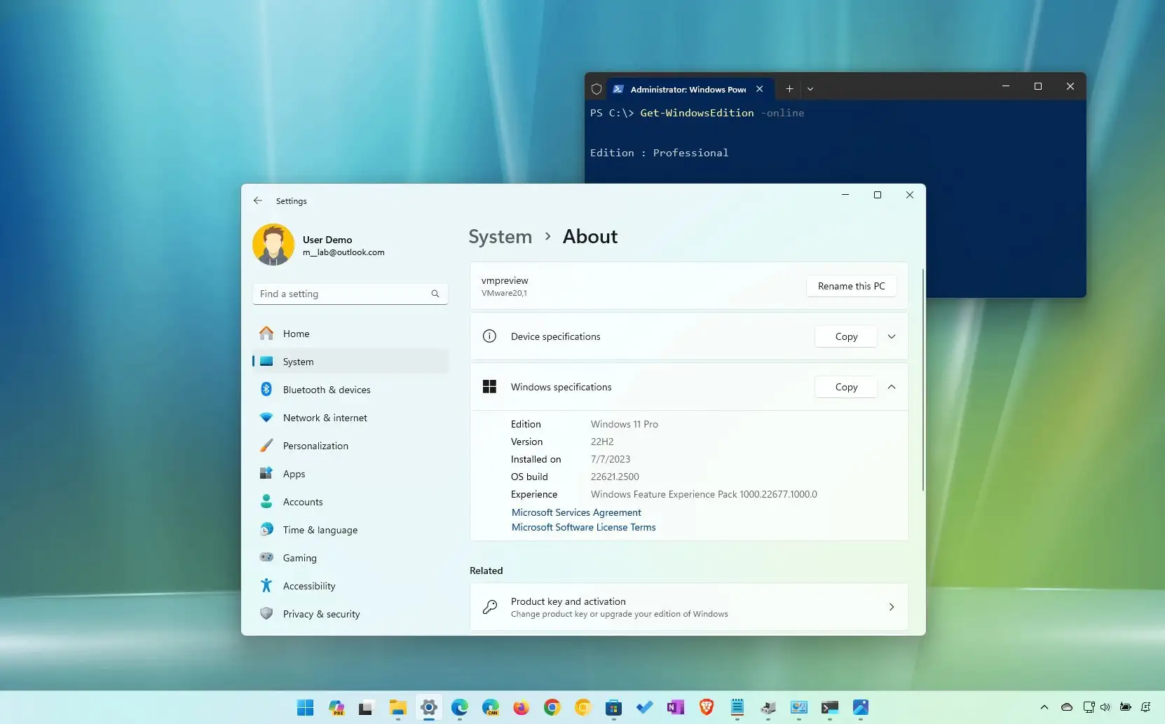The image size is (1165, 724).
Task: Open Microsoft Software License Terms link
Action: pos(583,527)
